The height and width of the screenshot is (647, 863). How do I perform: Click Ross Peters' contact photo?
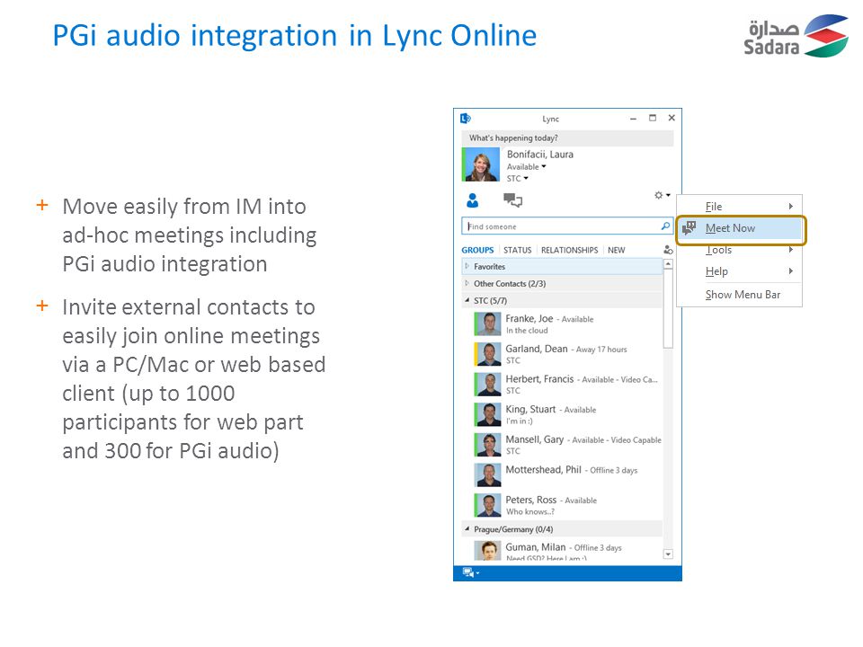[487, 505]
